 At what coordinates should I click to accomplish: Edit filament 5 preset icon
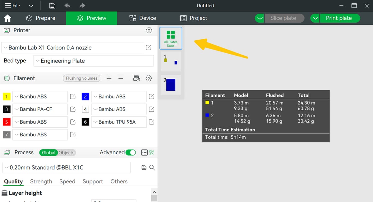pos(73,122)
